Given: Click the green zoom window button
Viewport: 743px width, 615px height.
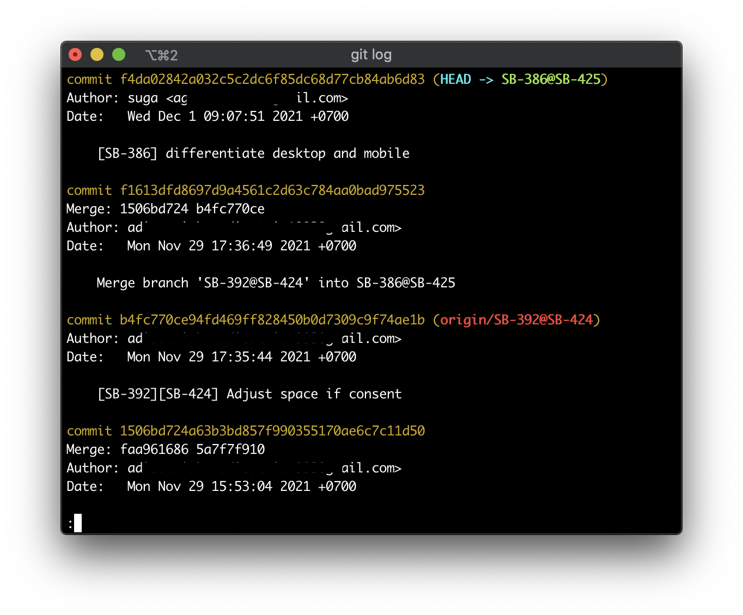Looking at the screenshot, I should (119, 54).
